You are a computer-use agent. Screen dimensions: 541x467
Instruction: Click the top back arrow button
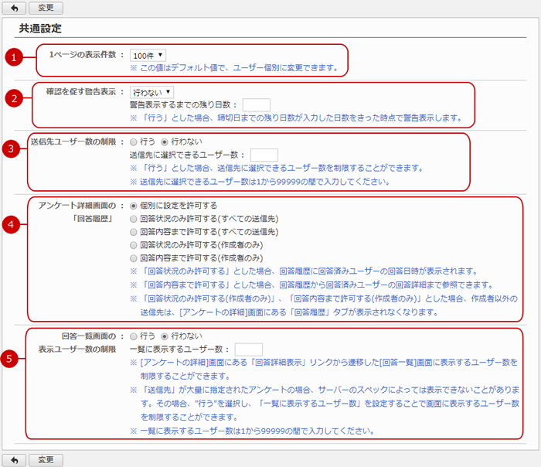tap(14, 7)
